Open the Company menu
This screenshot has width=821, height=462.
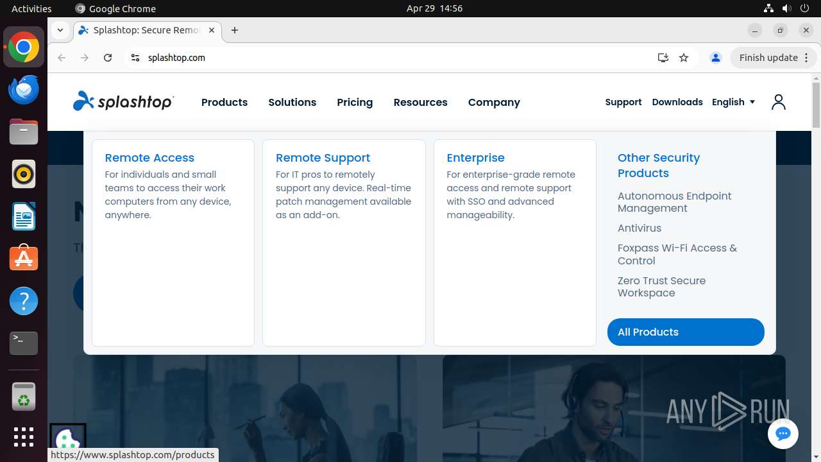tap(494, 102)
